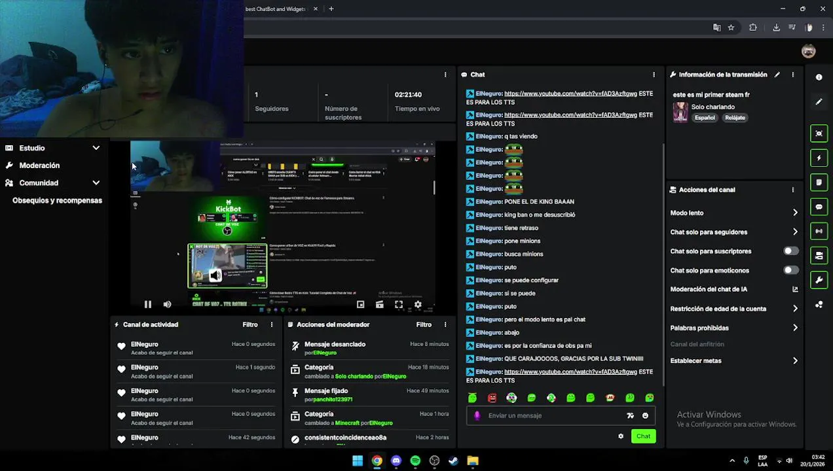Expand Restricción de edad de la cuenta
This screenshot has width=833, height=471.
pyautogui.click(x=795, y=309)
